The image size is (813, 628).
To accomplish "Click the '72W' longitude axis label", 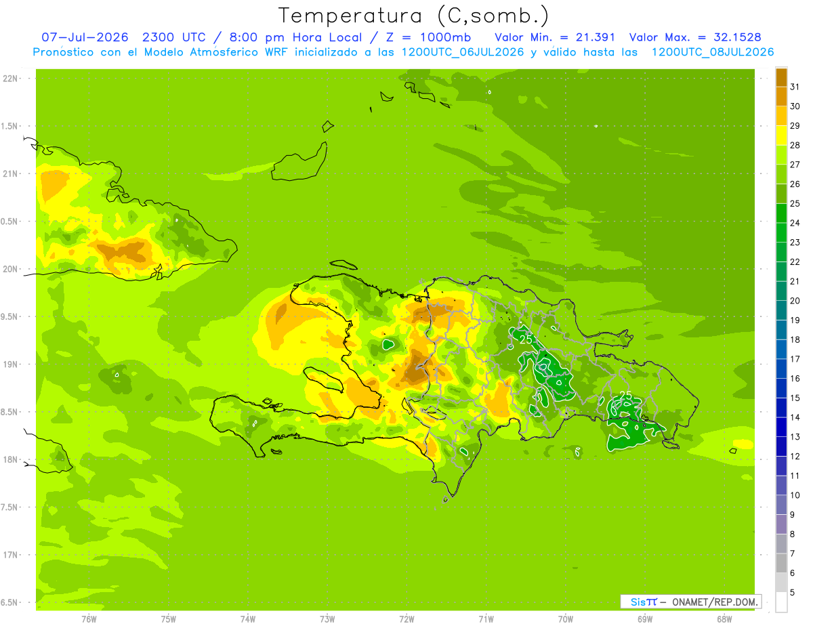I will point(406,619).
